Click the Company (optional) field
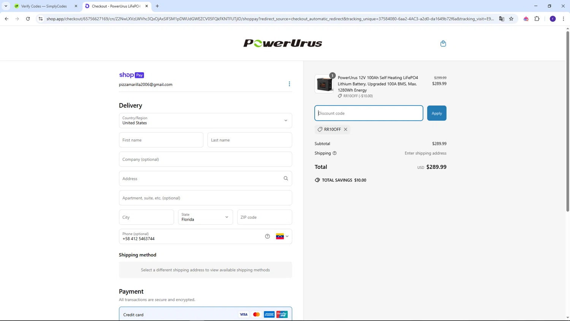Viewport: 570px width, 321px height. click(206, 159)
